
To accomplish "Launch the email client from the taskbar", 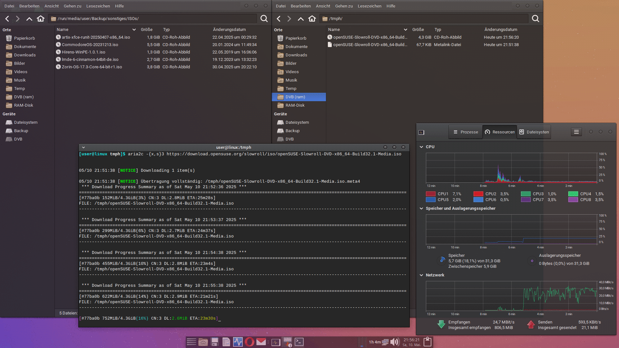I will pyautogui.click(x=261, y=342).
